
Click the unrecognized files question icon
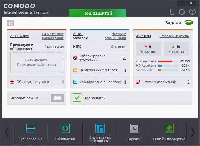[75, 70]
